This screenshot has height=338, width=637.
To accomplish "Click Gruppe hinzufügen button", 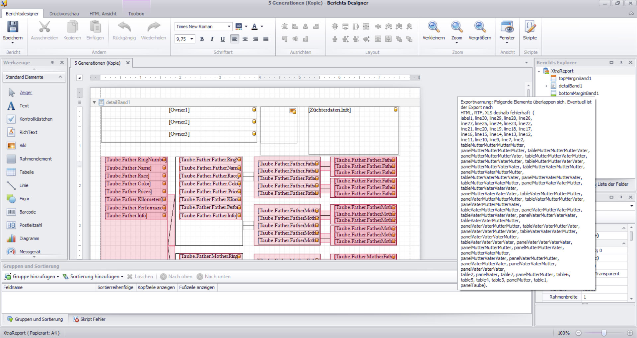I will pyautogui.click(x=32, y=277).
